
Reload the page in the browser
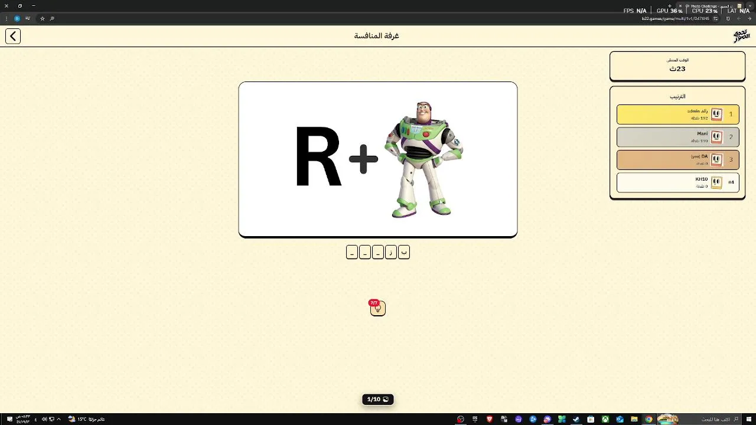(x=728, y=18)
